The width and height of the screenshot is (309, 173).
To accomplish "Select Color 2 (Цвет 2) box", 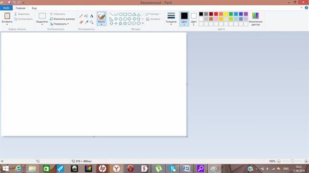I will [x=193, y=19].
